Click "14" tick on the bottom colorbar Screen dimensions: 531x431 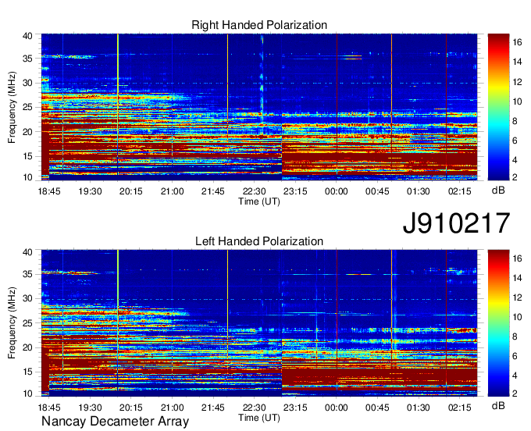pos(517,278)
